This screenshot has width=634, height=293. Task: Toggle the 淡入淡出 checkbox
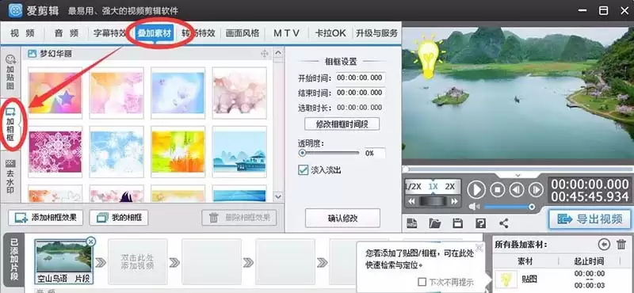[304, 169]
